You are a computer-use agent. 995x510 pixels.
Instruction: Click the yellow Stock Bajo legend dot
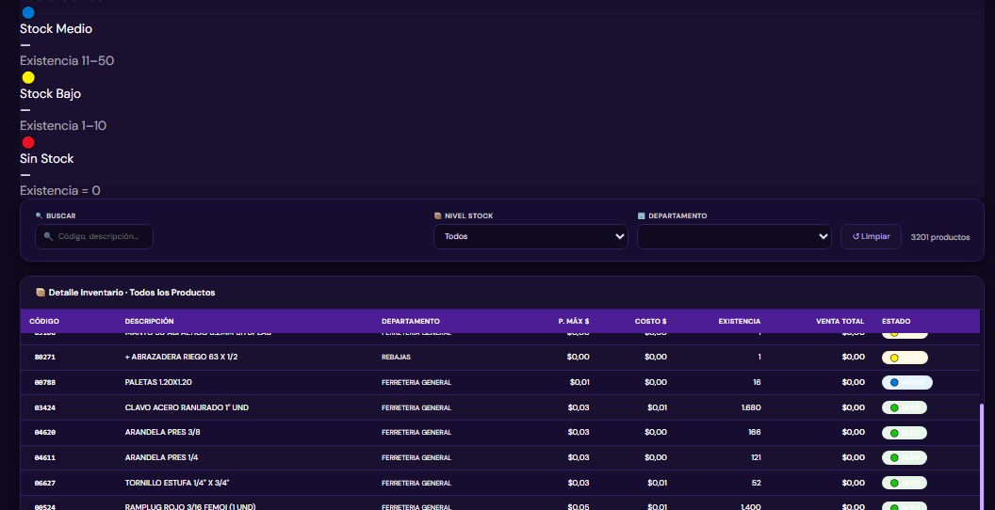click(28, 77)
